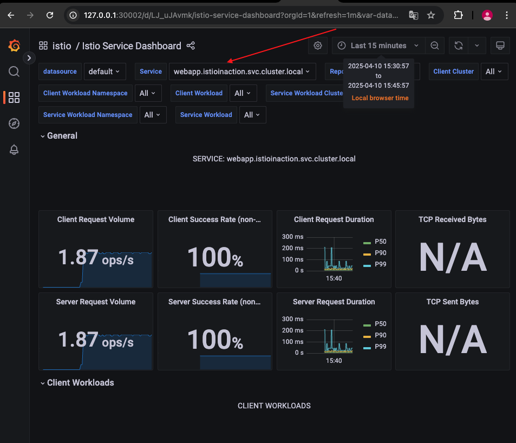Open the Dashboards grid icon in sidebar
The height and width of the screenshot is (443, 516).
tap(14, 97)
